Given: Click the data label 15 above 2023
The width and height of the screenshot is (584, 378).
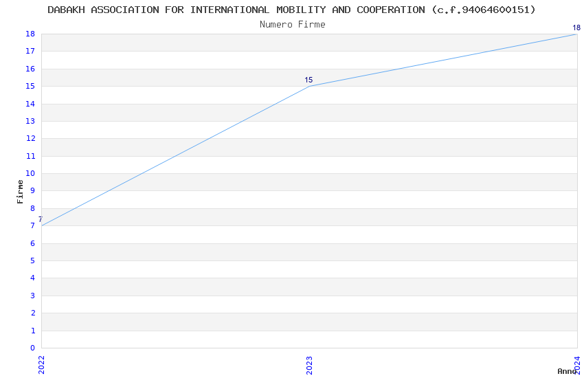Looking at the screenshot, I should click(308, 80).
